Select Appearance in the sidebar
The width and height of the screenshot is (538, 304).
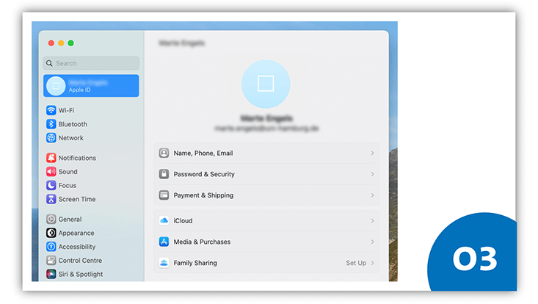coord(76,233)
